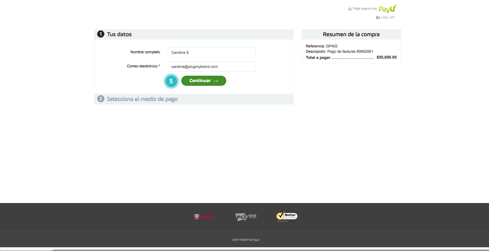Click the 'COPY RIGHT © PayU' footer text
489x251 pixels.
(x=245, y=240)
